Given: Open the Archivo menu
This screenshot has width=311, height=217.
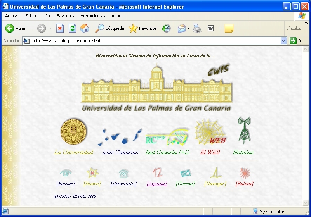Looking at the screenshot, I should (12, 16).
